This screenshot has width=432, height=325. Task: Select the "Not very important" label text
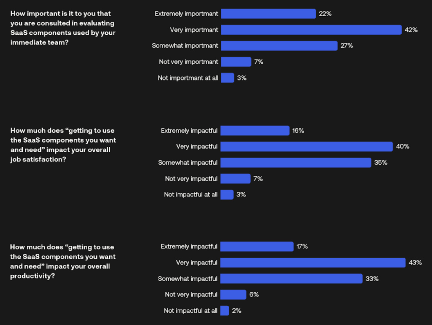click(x=189, y=62)
